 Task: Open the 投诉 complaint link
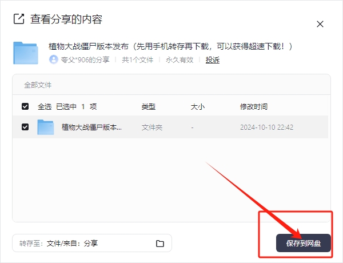tap(213, 59)
